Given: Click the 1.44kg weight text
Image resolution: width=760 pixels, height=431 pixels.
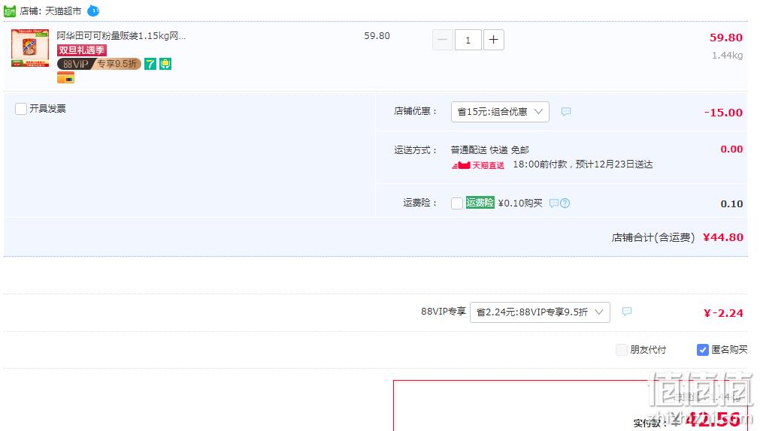Looking at the screenshot, I should pos(727,56).
